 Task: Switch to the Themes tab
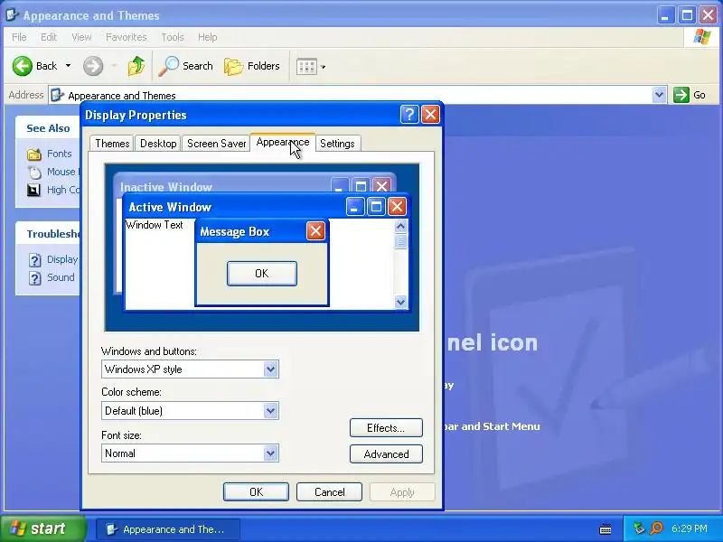112,144
